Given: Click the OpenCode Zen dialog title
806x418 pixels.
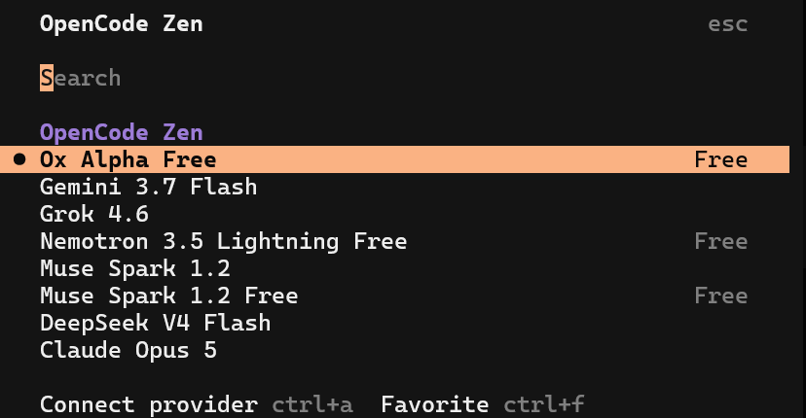Looking at the screenshot, I should point(122,24).
